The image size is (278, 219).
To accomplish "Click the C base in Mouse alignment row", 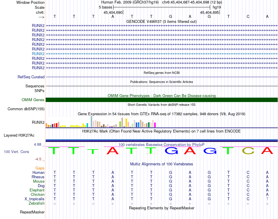I will point(248,181).
